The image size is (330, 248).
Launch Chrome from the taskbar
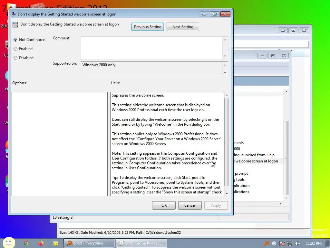pos(26,243)
